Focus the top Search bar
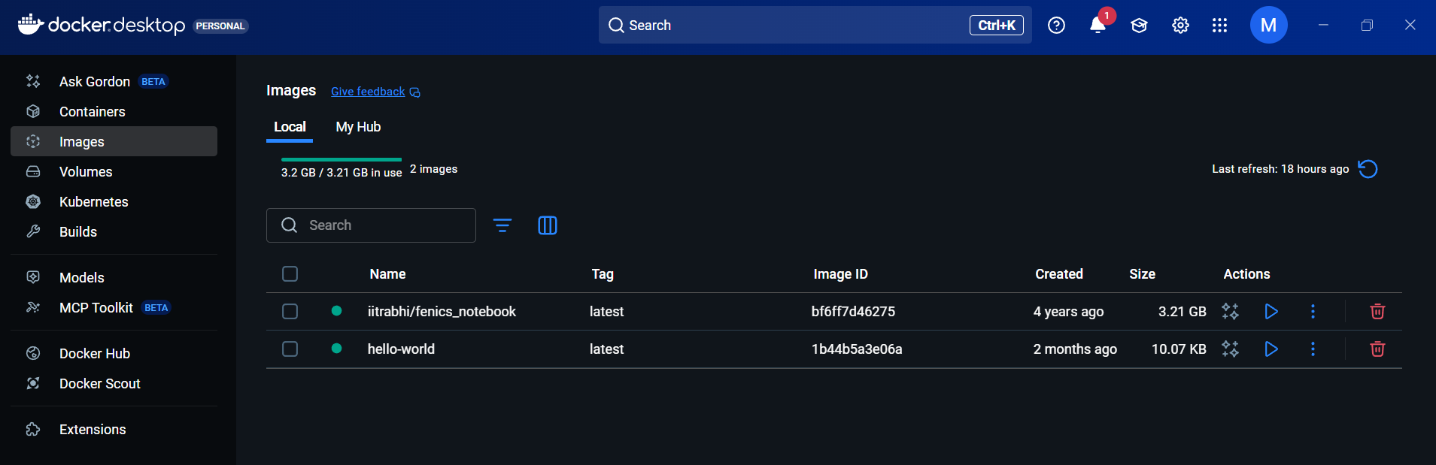The width and height of the screenshot is (1436, 465). point(815,25)
